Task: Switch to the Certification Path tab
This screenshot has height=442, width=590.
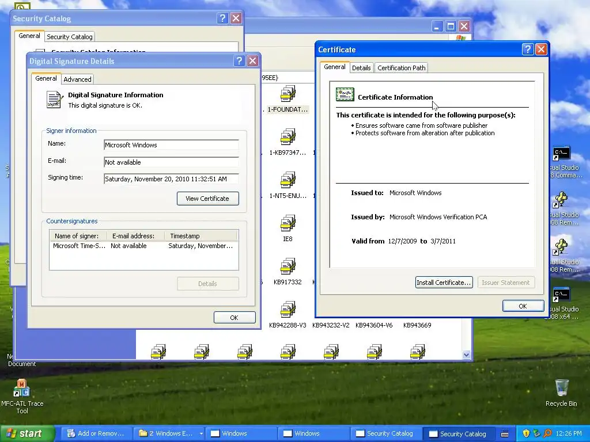Action: [401, 68]
